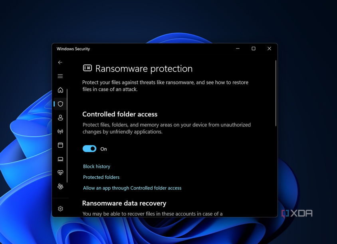Turn off the protection switch under Controlled folder access
The width and height of the screenshot is (337, 244).
(x=89, y=148)
